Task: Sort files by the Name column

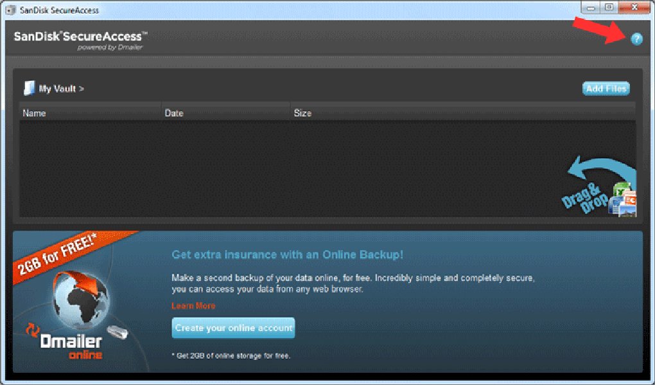Action: (34, 112)
